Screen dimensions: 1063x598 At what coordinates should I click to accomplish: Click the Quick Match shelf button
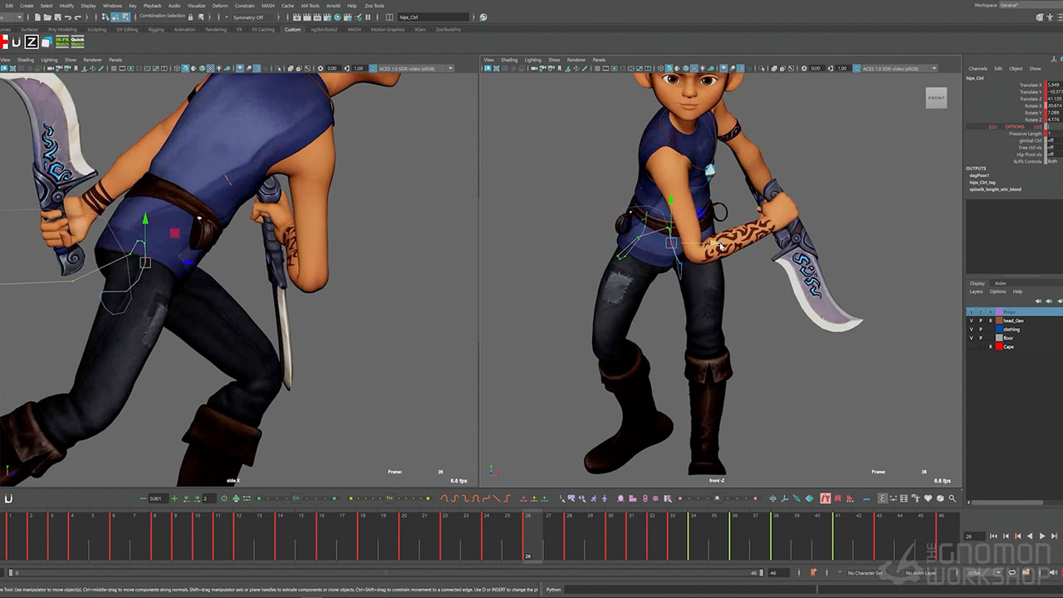78,42
